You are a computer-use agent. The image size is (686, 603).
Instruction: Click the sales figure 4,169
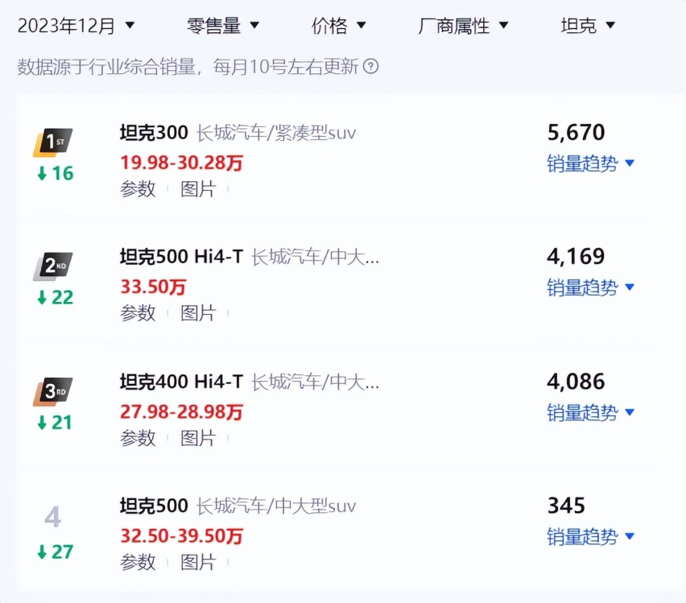point(576,257)
